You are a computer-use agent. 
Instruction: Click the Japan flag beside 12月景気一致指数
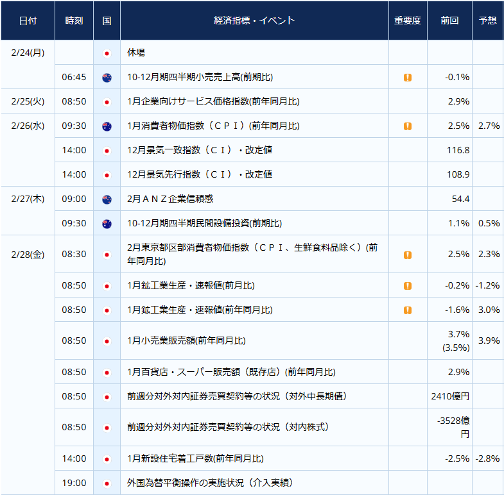[x=107, y=151]
